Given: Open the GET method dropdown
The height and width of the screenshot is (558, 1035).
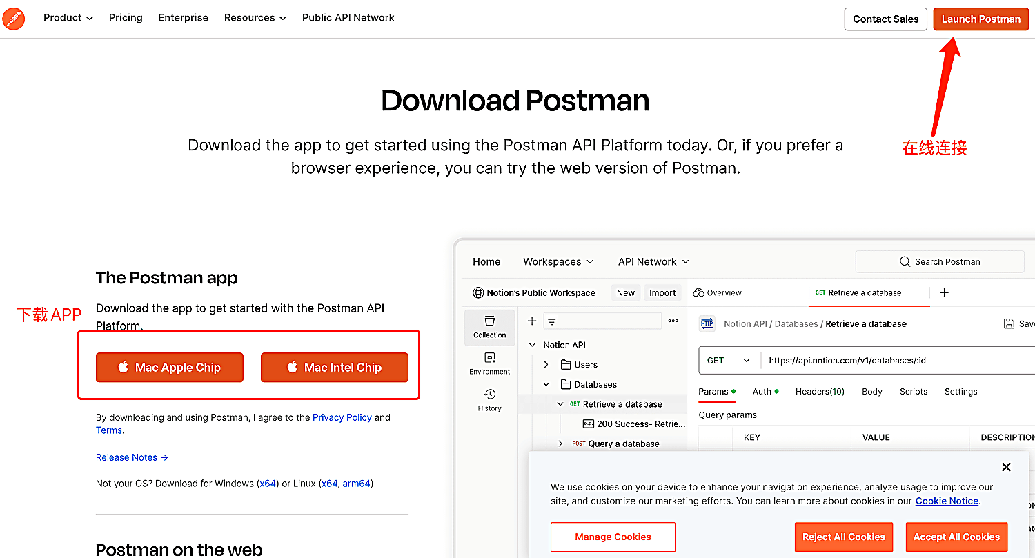Looking at the screenshot, I should [729, 360].
